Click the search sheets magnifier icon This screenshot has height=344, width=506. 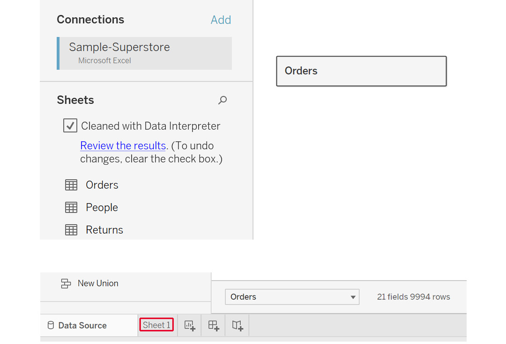pos(223,100)
